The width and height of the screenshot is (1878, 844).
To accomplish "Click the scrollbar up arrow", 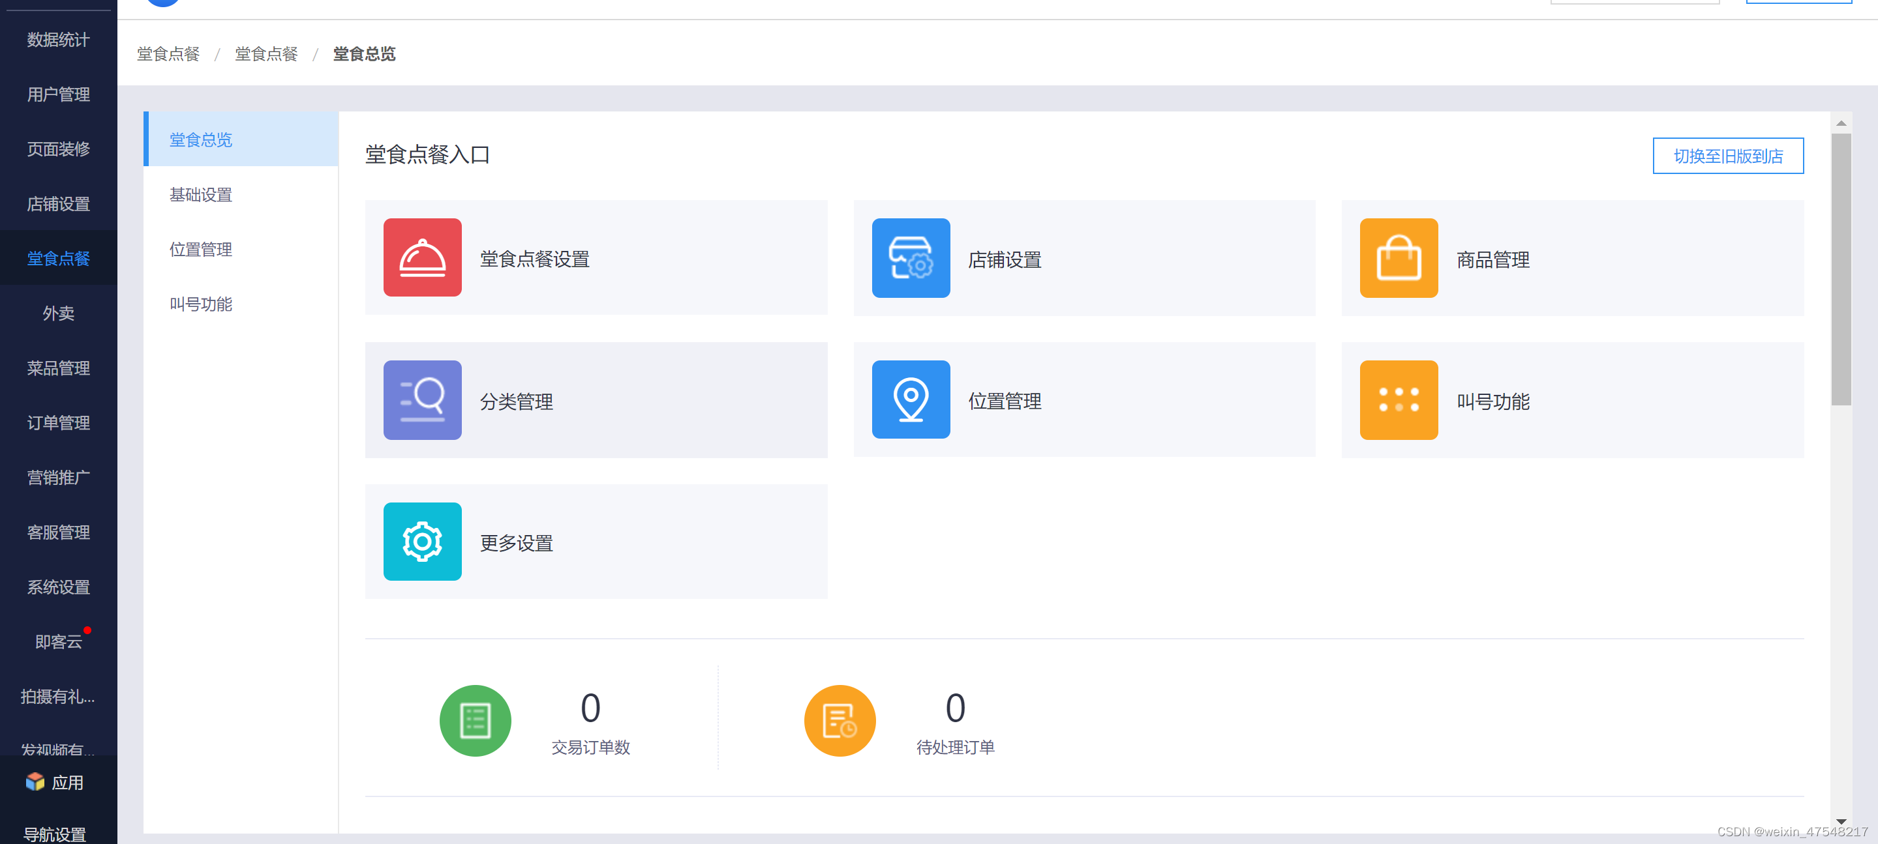I will 1840,123.
